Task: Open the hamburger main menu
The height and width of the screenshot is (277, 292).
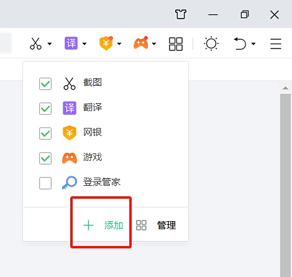Action: (276, 43)
